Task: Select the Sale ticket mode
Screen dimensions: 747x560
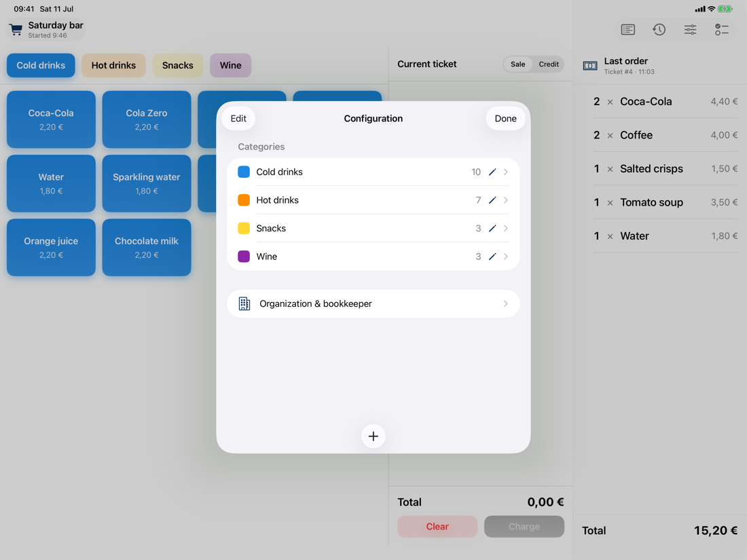Action: [x=518, y=64]
